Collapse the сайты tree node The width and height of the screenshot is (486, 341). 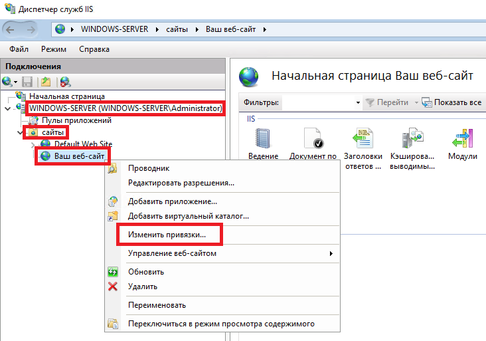pyautogui.click(x=20, y=133)
